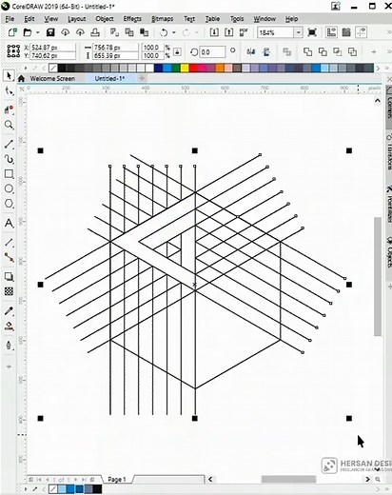
Task: Open the Edit menu
Action: coord(29,19)
